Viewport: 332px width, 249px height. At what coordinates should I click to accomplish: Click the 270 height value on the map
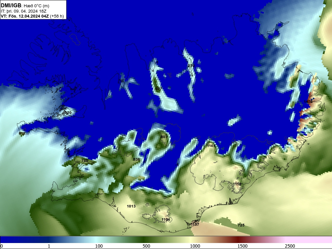click(191, 66)
